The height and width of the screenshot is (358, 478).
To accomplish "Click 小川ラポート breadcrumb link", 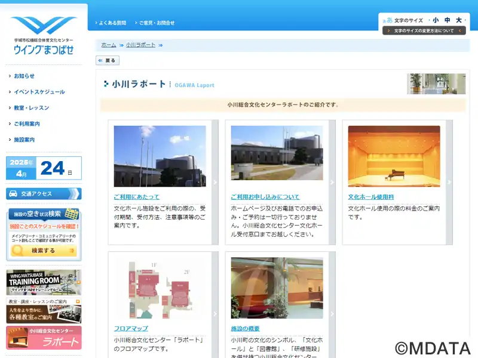I will click(140, 45).
